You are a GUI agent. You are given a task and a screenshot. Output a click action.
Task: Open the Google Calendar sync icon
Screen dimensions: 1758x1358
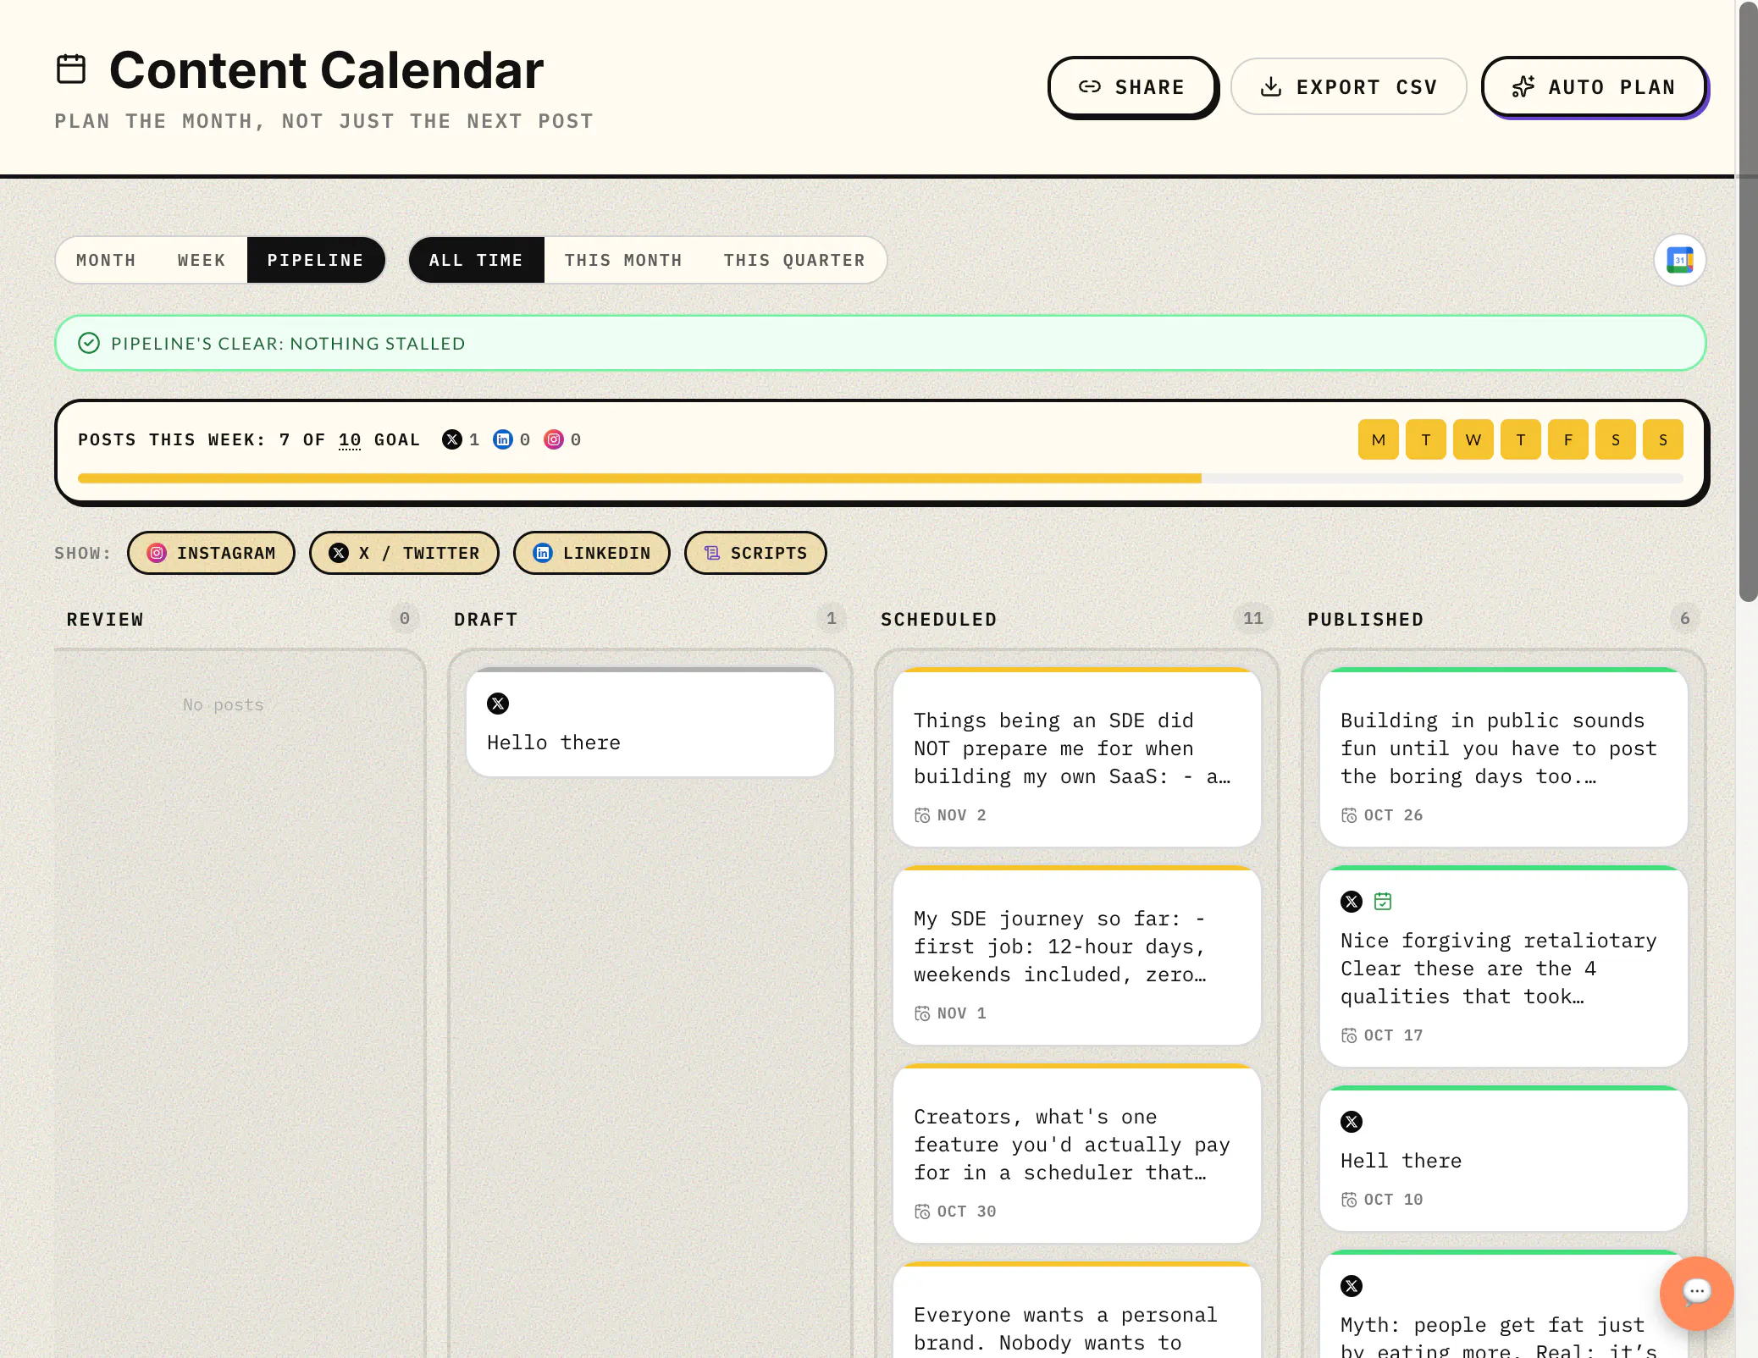[1679, 260]
